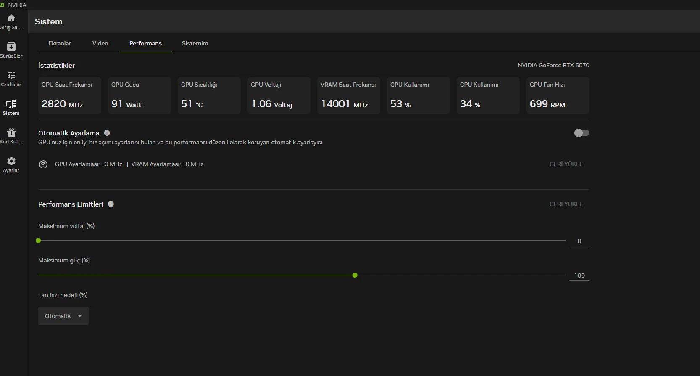Open the Fan hızı hedefi Otomatik dropdown
Image resolution: width=700 pixels, height=376 pixels.
click(x=63, y=316)
